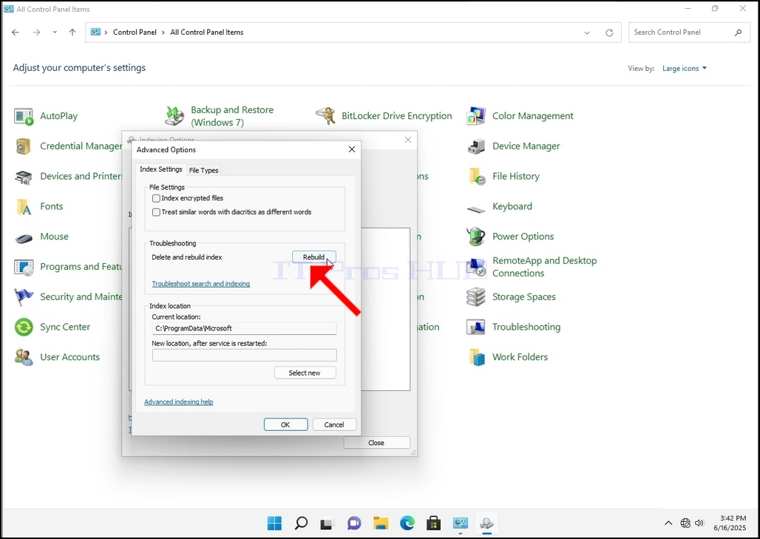Screen dimensions: 760x539
Task: Open the Security and Maintenance flag icon
Action: pyautogui.click(x=24, y=297)
